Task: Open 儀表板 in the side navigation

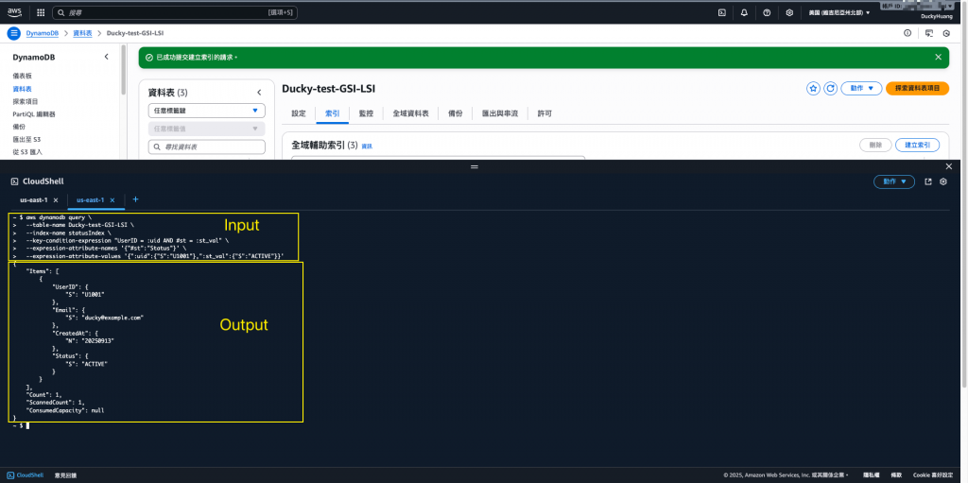Action: click(x=23, y=76)
